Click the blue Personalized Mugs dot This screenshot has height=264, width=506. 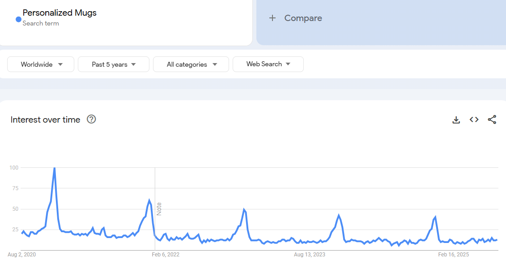pyautogui.click(x=18, y=19)
